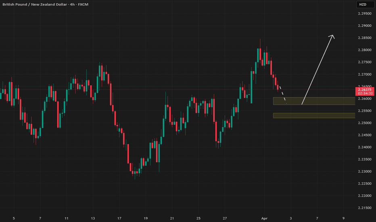376x222 pixels.
Task: Click date label 3 on time axis
Action: click(290, 218)
